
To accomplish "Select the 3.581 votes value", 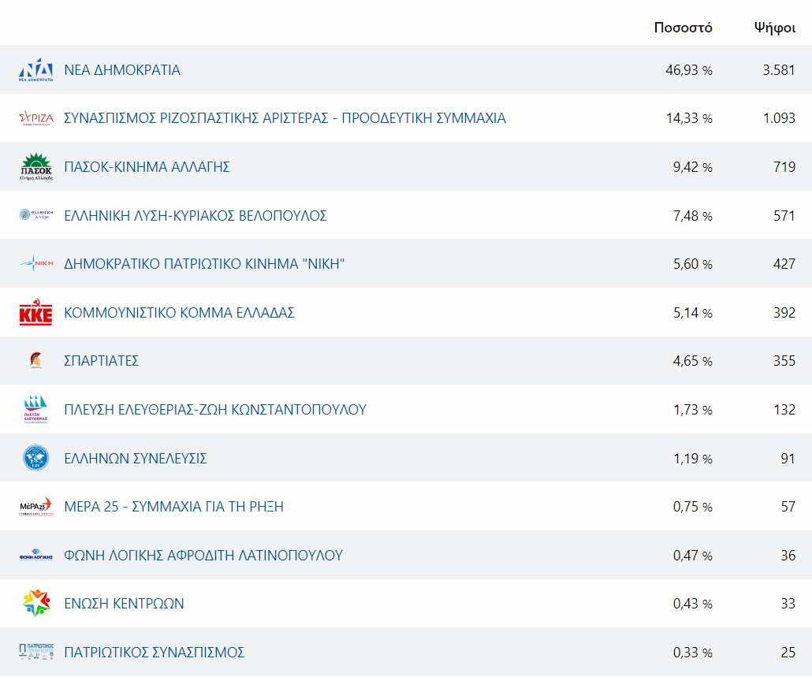I will (779, 70).
